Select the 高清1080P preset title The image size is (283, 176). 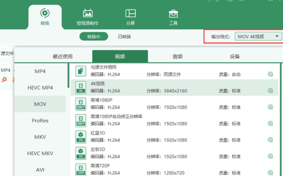[x=101, y=100]
